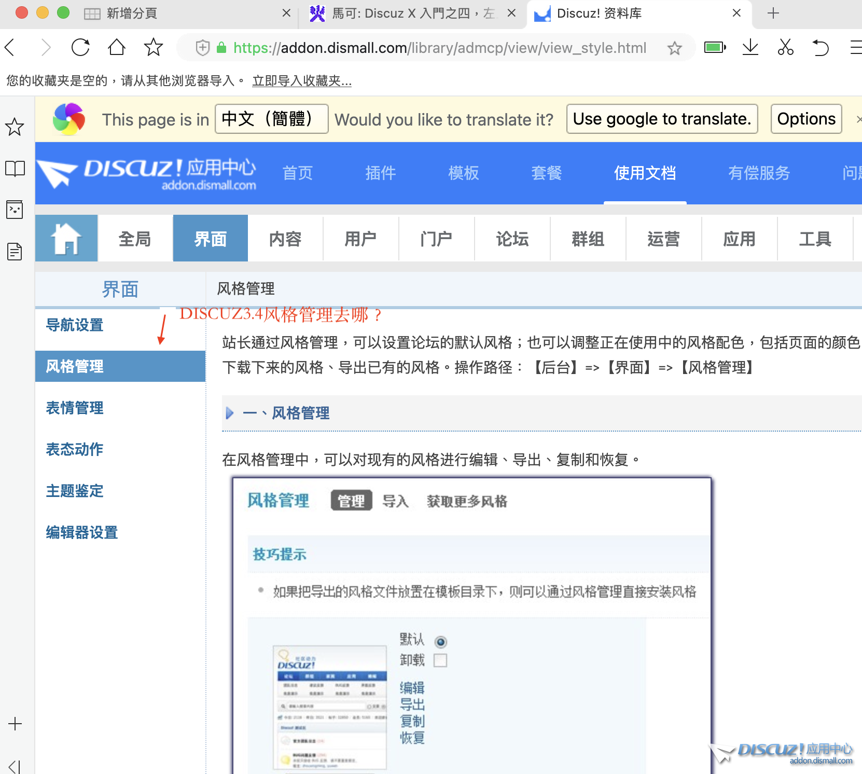Screen dimensions: 862x774
Task: Click the scissors screenshot tool icon
Action: [785, 48]
